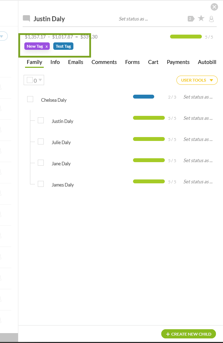The height and width of the screenshot is (343, 223).
Task: Select the Justin Daly child checkbox
Action: click(x=41, y=120)
